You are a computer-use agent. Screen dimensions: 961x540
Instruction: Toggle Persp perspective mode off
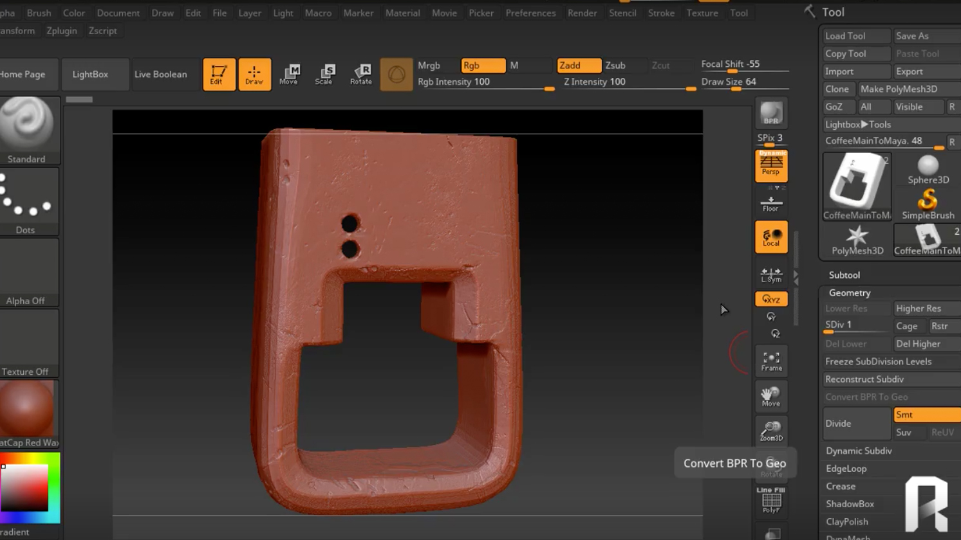[x=771, y=166]
